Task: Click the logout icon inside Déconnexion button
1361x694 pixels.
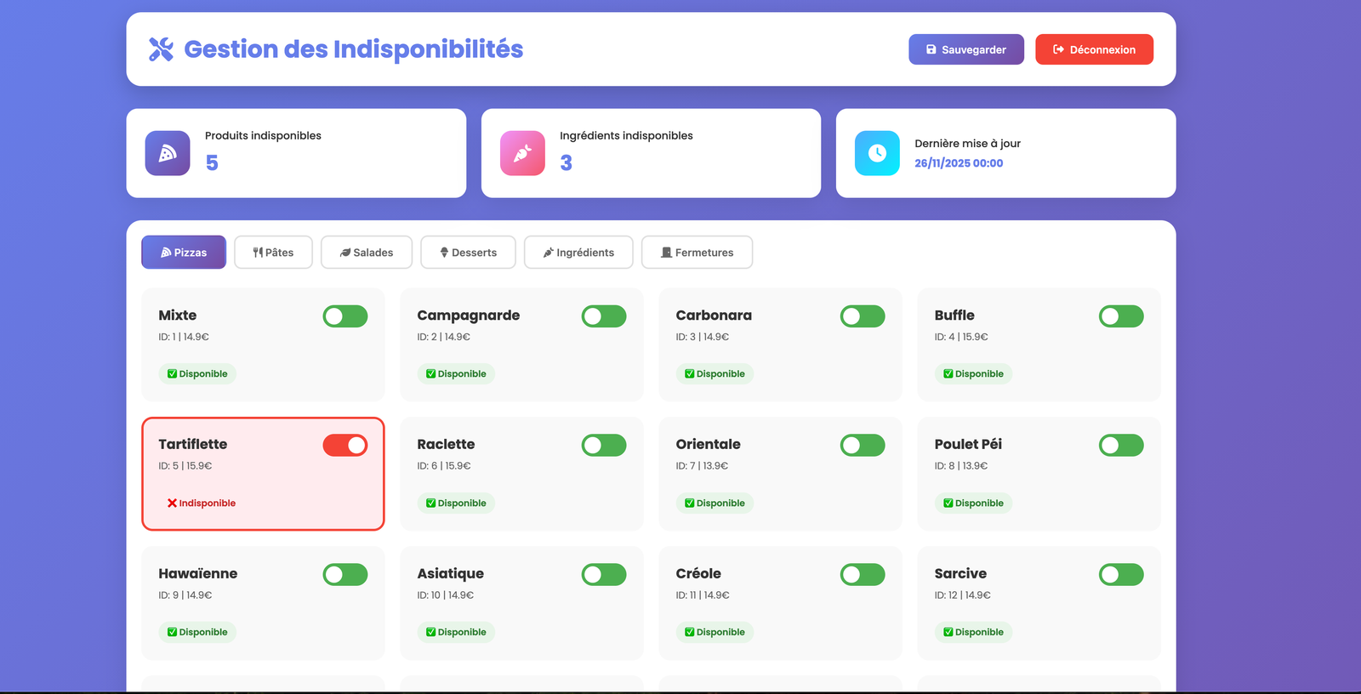Action: click(1056, 49)
